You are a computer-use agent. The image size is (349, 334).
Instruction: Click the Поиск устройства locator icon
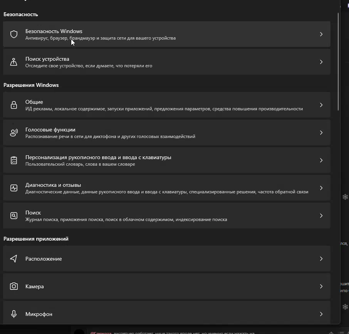pyautogui.click(x=14, y=62)
